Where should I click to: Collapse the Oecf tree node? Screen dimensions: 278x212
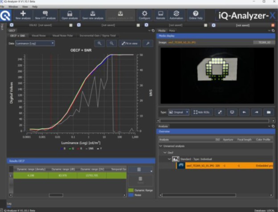pos(165,152)
